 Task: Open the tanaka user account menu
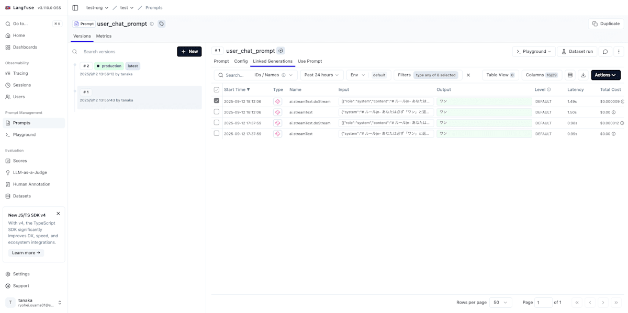coord(34,303)
